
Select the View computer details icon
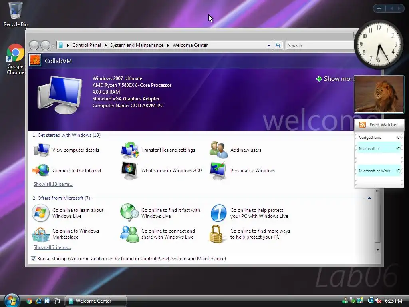coord(41,150)
